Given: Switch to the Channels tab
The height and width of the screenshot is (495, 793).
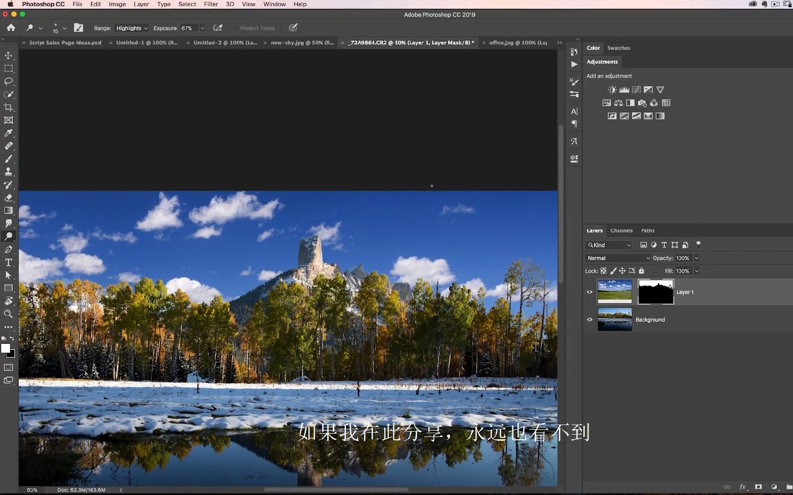Looking at the screenshot, I should (x=621, y=230).
